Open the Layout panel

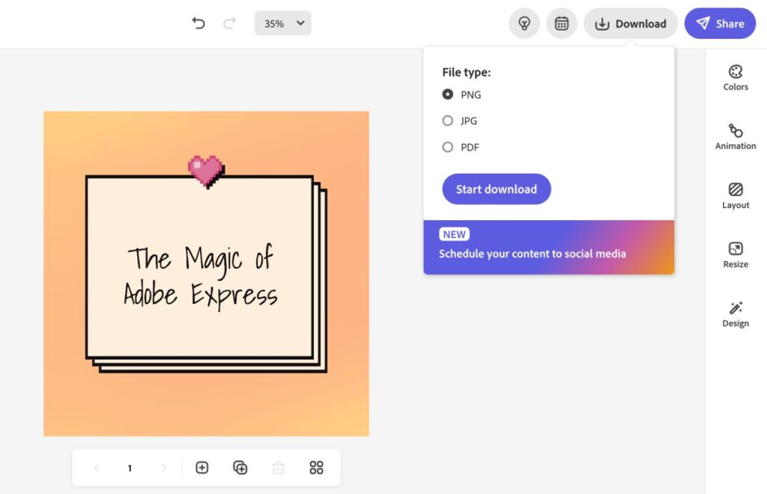pos(735,195)
